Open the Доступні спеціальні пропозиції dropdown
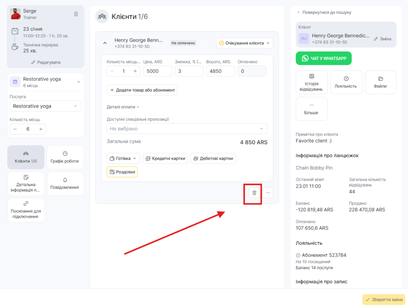The width and height of the screenshot is (408, 308). (186, 129)
